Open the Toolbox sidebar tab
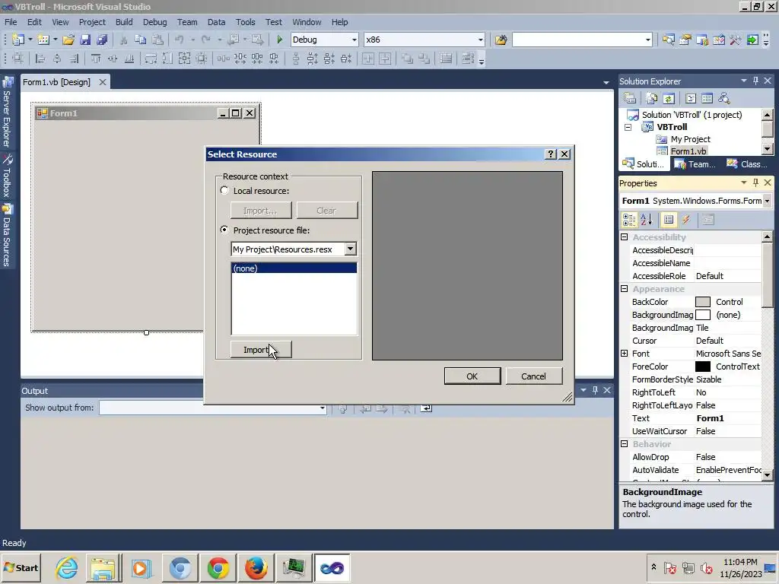The width and height of the screenshot is (779, 584). pyautogui.click(x=7, y=176)
